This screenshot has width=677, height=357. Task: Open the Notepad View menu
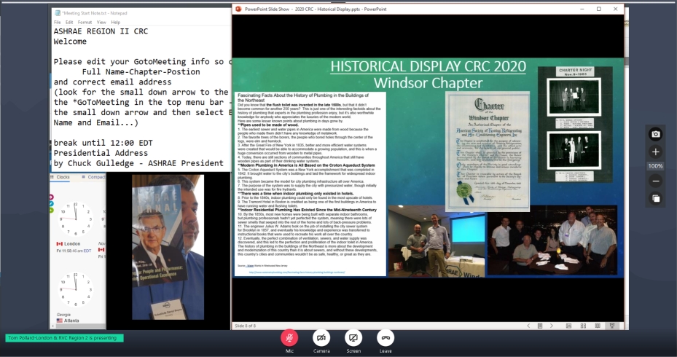coord(101,22)
